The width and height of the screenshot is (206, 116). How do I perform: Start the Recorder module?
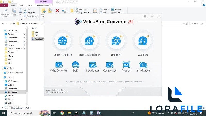coord(126,67)
